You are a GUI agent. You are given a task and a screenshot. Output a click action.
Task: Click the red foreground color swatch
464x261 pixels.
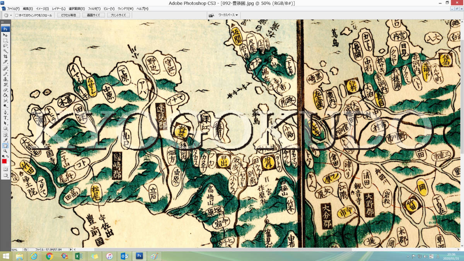coord(4,160)
